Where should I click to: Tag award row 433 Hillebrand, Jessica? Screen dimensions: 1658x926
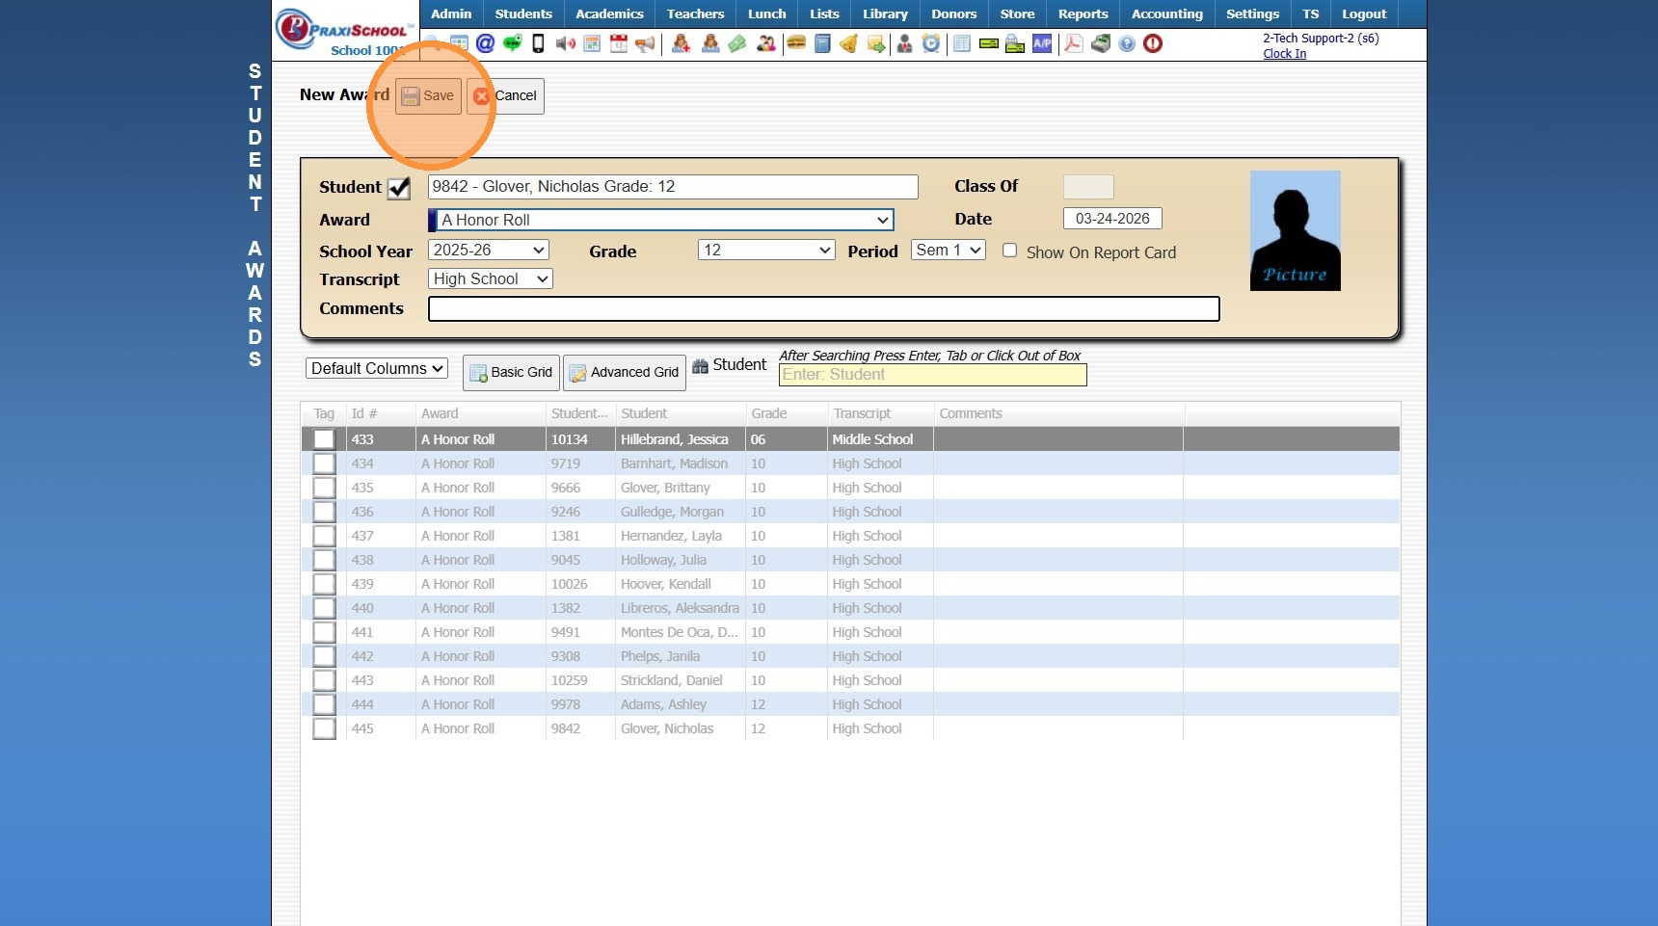point(324,439)
